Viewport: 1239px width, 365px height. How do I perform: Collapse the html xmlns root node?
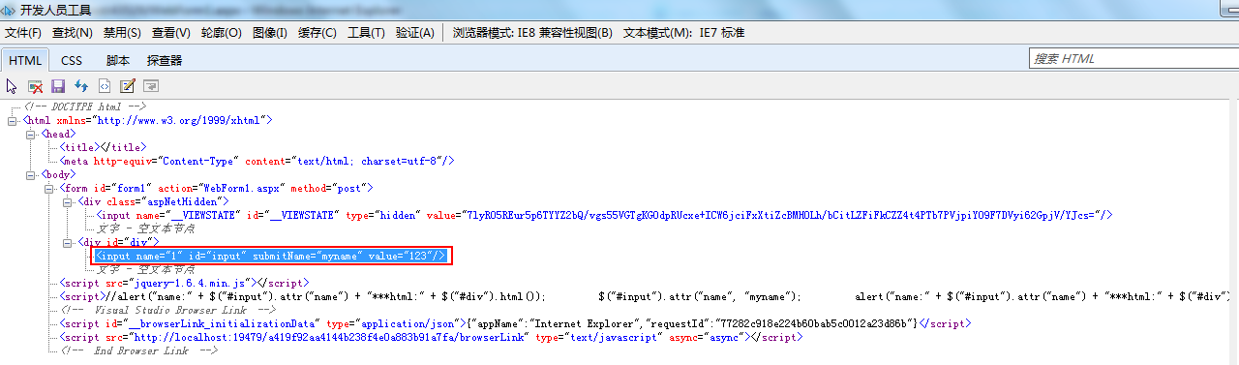click(12, 121)
